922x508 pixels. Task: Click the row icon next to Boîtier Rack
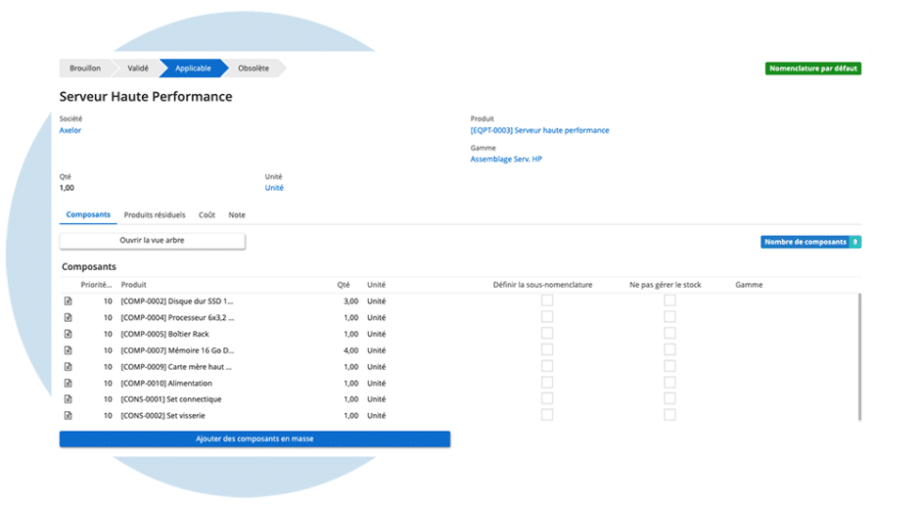[68, 334]
